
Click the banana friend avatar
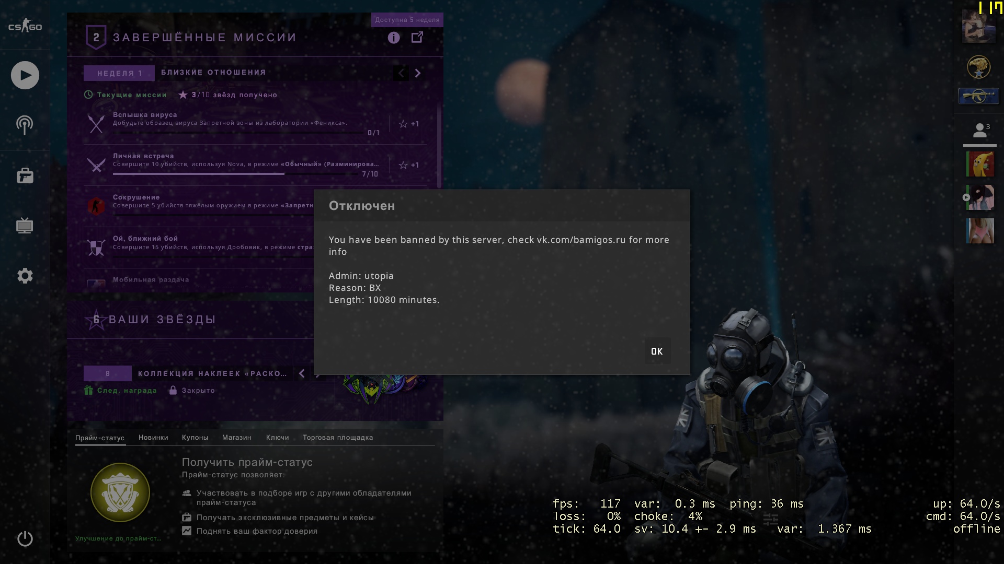(979, 164)
